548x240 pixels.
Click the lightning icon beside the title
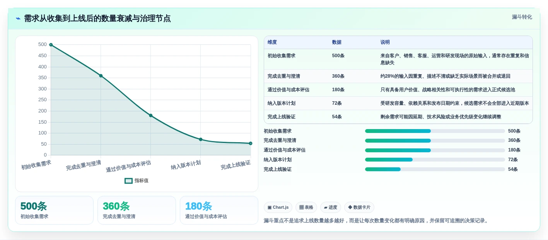point(18,19)
